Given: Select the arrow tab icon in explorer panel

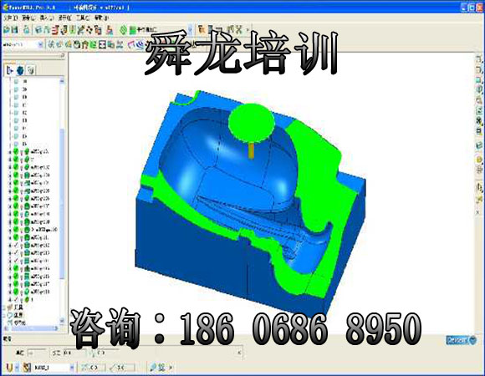Looking at the screenshot, I should pyautogui.click(x=9, y=70).
